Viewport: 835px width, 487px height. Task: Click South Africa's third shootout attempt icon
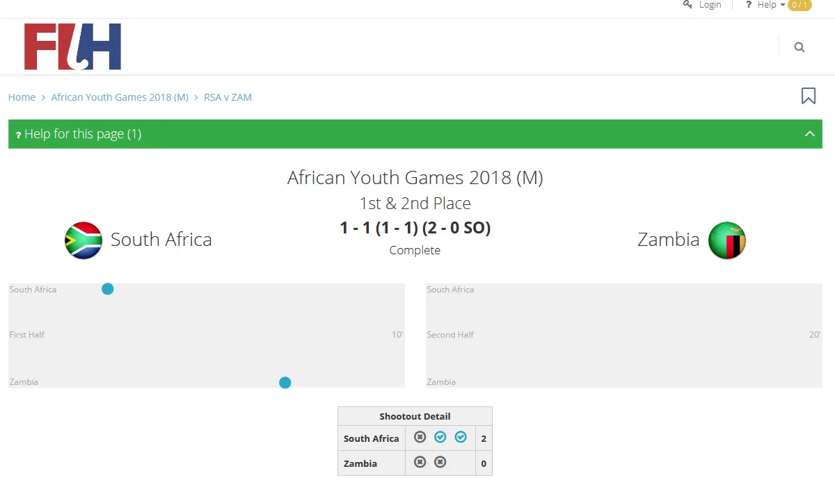click(x=461, y=437)
